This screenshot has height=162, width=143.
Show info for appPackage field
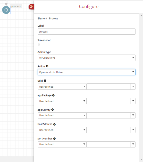[x=53, y=95]
